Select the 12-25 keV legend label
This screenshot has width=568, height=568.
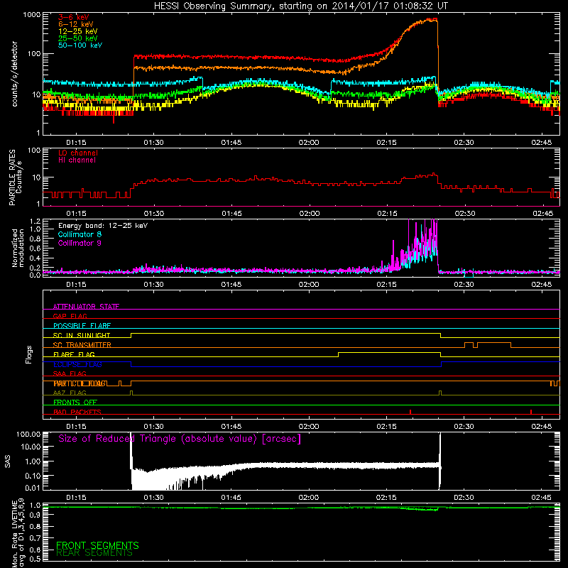77,31
